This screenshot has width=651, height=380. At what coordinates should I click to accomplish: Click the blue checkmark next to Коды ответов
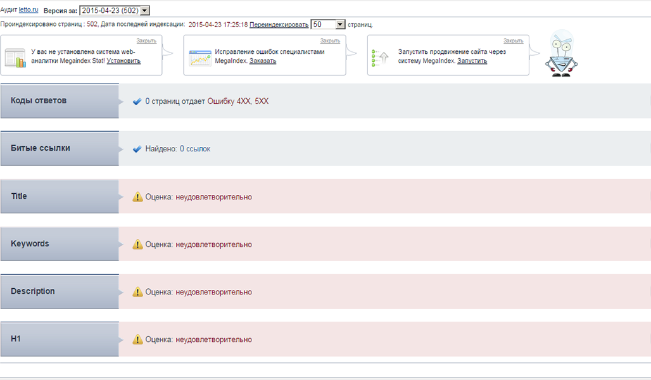(x=137, y=101)
